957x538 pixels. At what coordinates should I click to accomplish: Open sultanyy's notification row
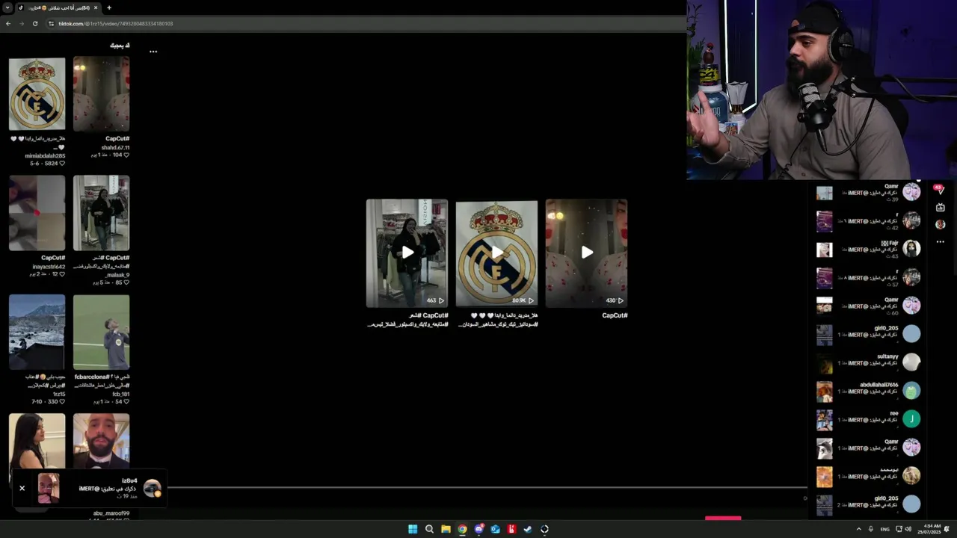(869, 363)
